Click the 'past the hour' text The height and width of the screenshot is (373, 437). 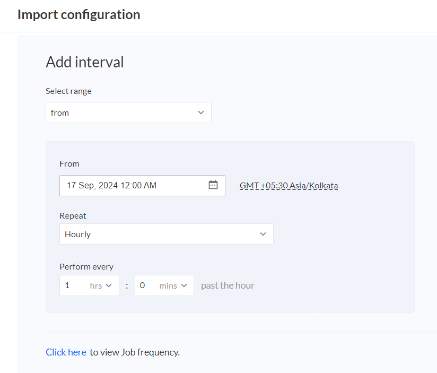click(x=228, y=285)
